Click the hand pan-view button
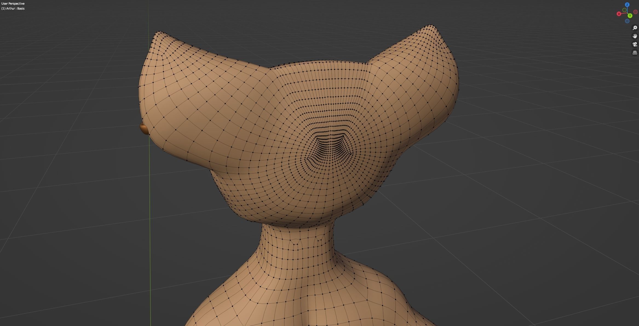This screenshot has height=326, width=639. [635, 36]
